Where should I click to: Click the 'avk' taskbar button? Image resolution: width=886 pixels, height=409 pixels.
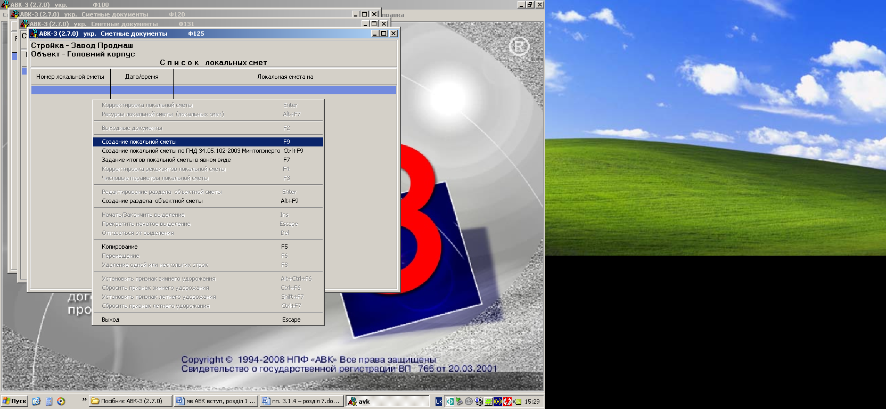[388, 401]
